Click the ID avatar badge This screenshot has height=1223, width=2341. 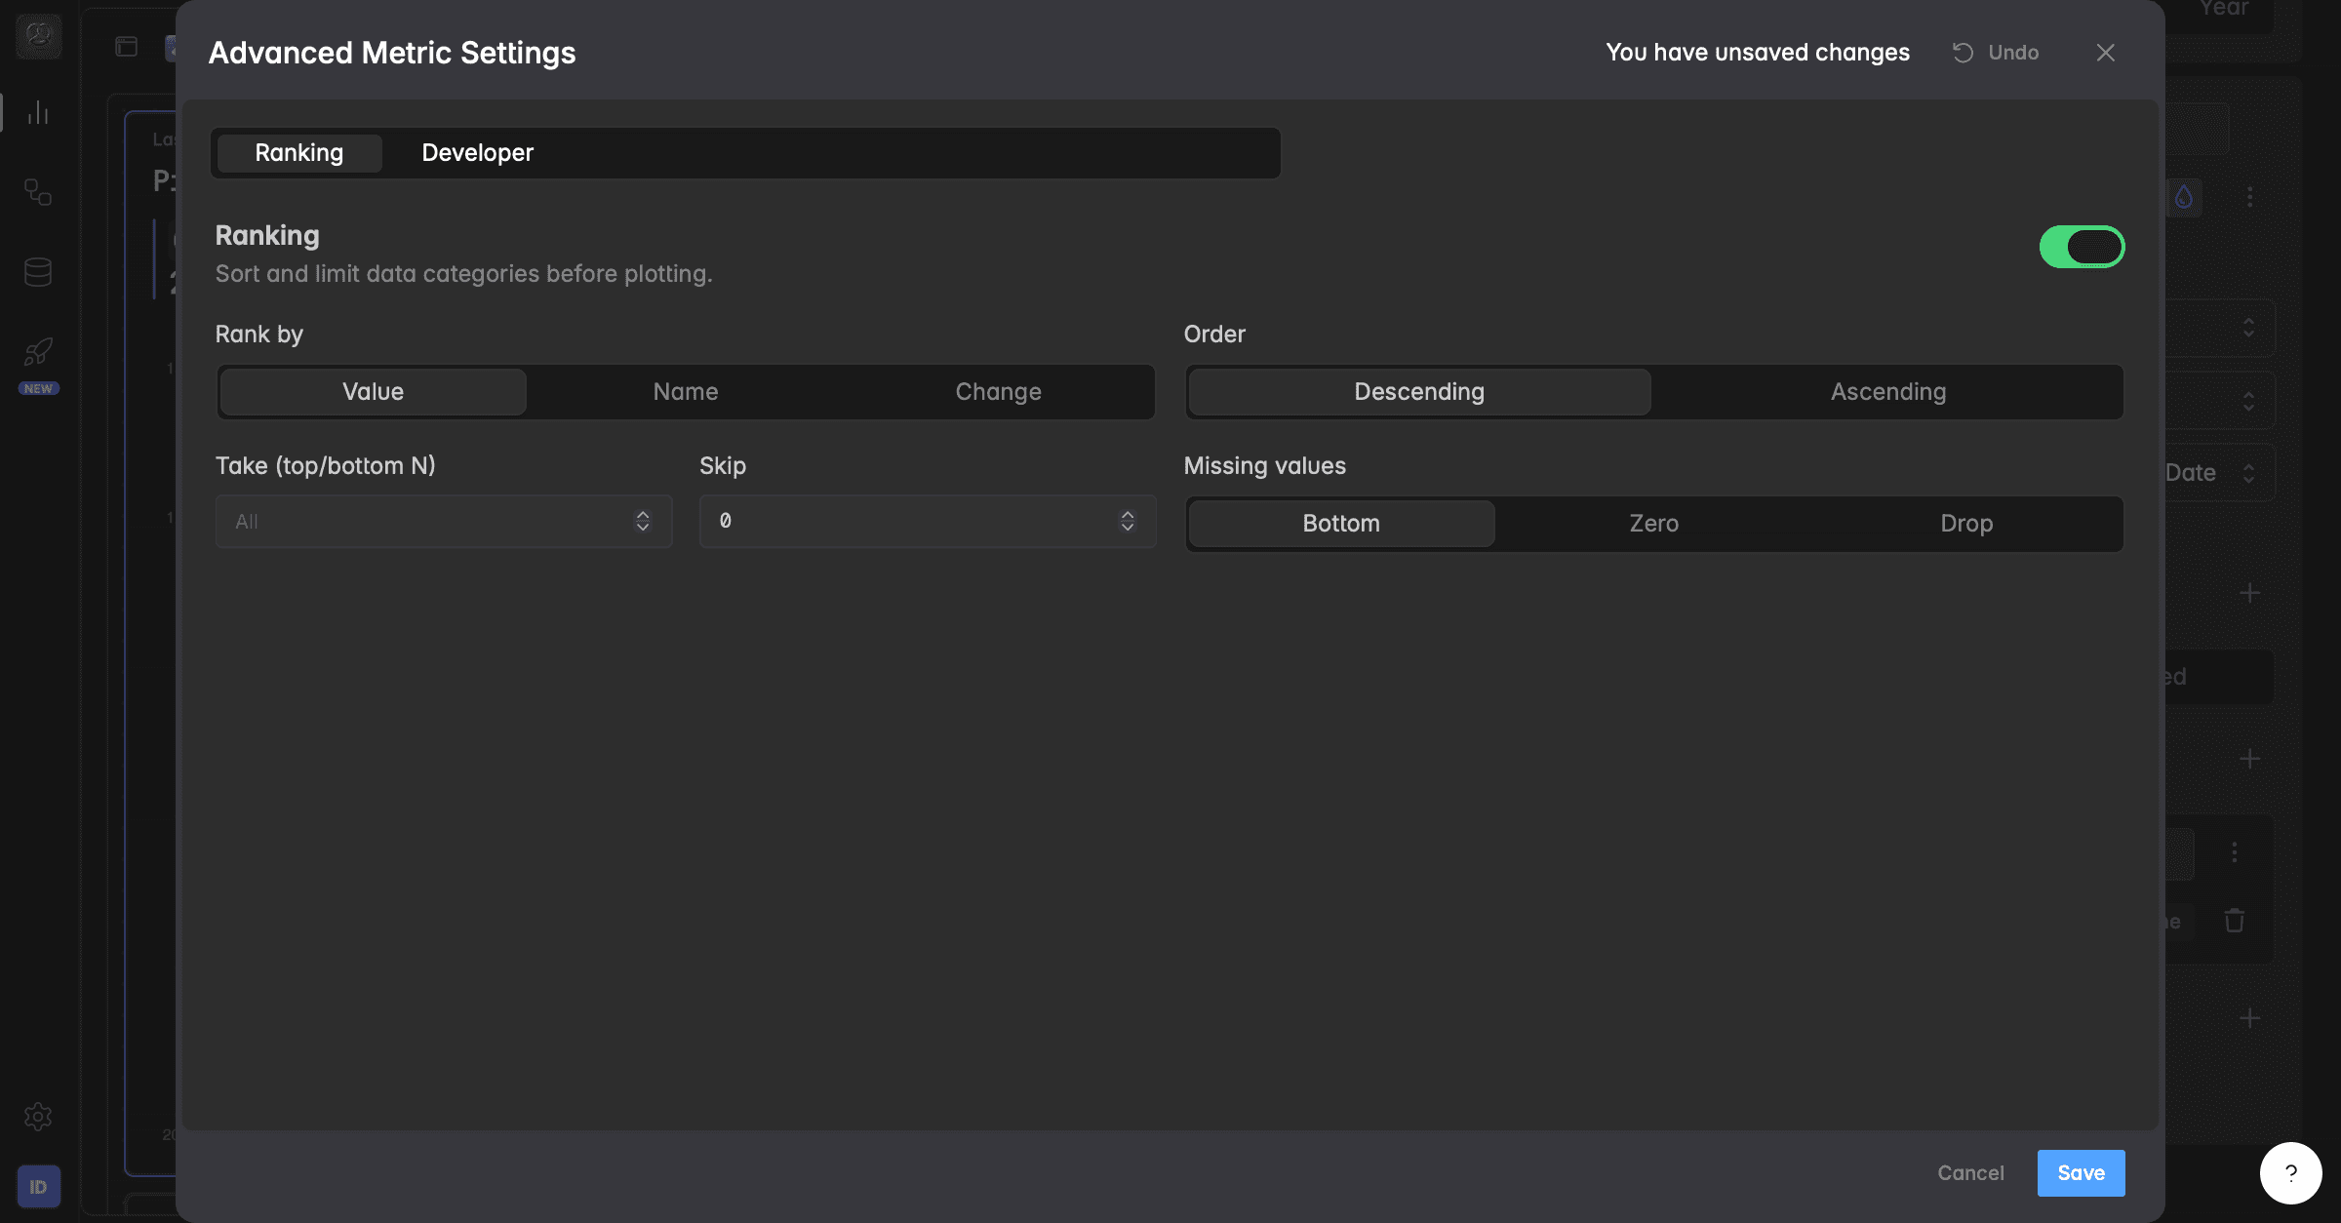click(x=38, y=1187)
